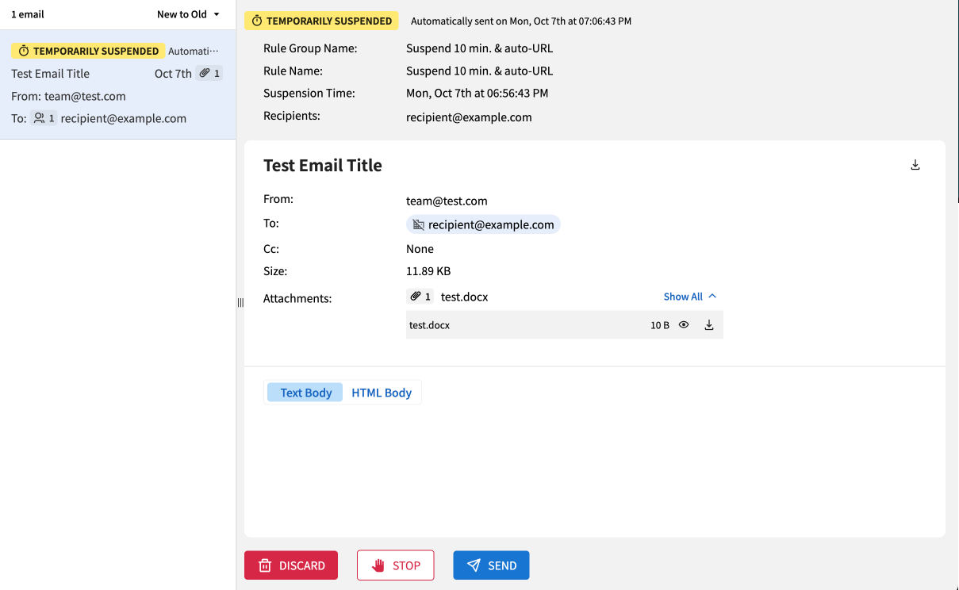Click the 11.89 KB size value
This screenshot has height=590, width=959.
click(x=428, y=271)
